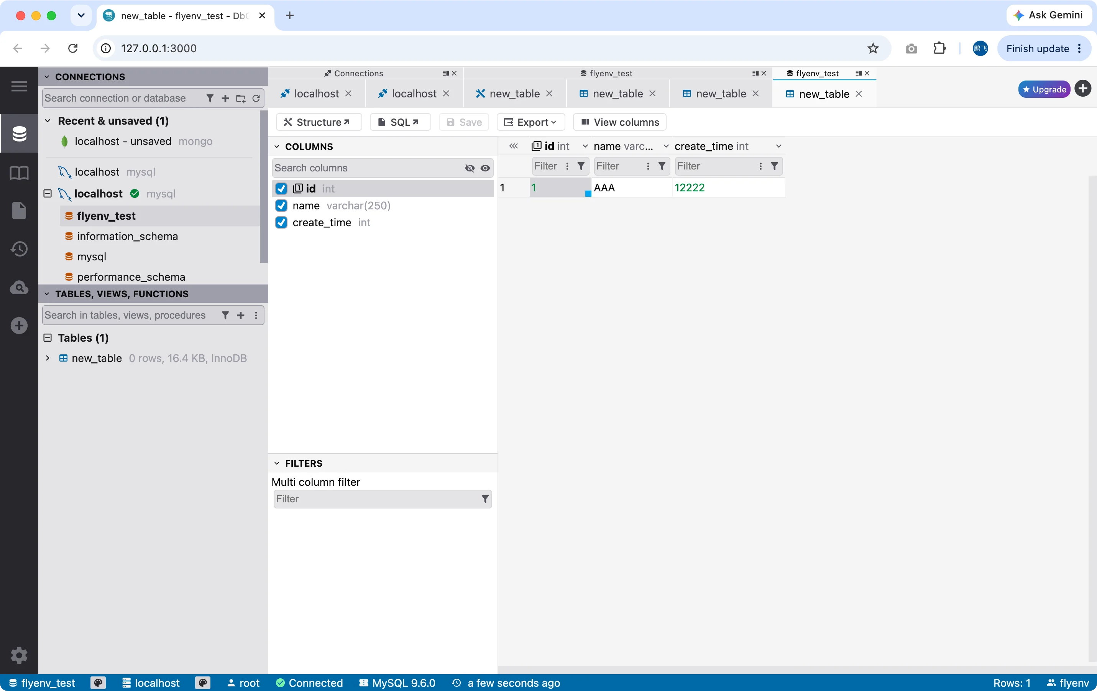
Task: Uncheck the create_time column checkbox
Action: click(x=281, y=222)
